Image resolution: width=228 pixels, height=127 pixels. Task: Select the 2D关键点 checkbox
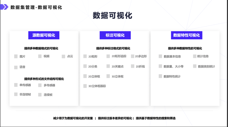(108, 66)
